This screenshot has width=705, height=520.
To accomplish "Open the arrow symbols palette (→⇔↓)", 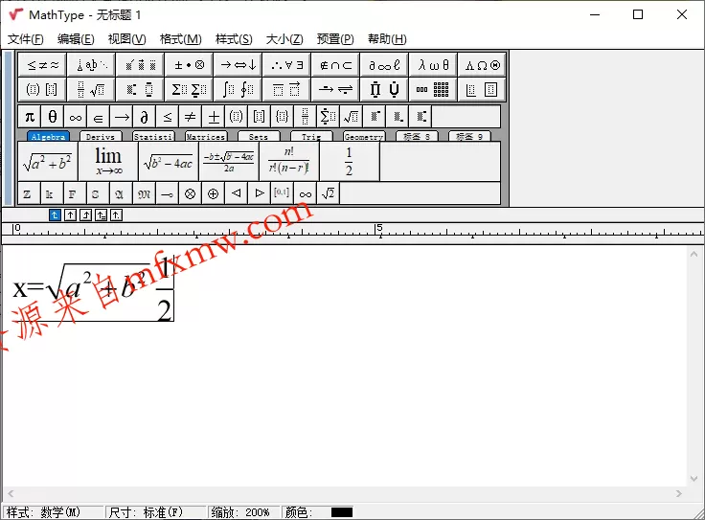I will click(238, 65).
